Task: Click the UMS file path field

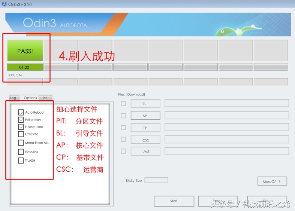Action: coord(227,151)
